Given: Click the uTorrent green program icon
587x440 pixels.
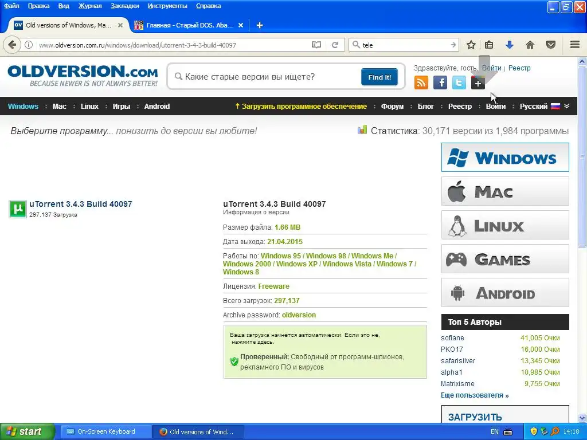Looking at the screenshot, I should pyautogui.click(x=18, y=209).
